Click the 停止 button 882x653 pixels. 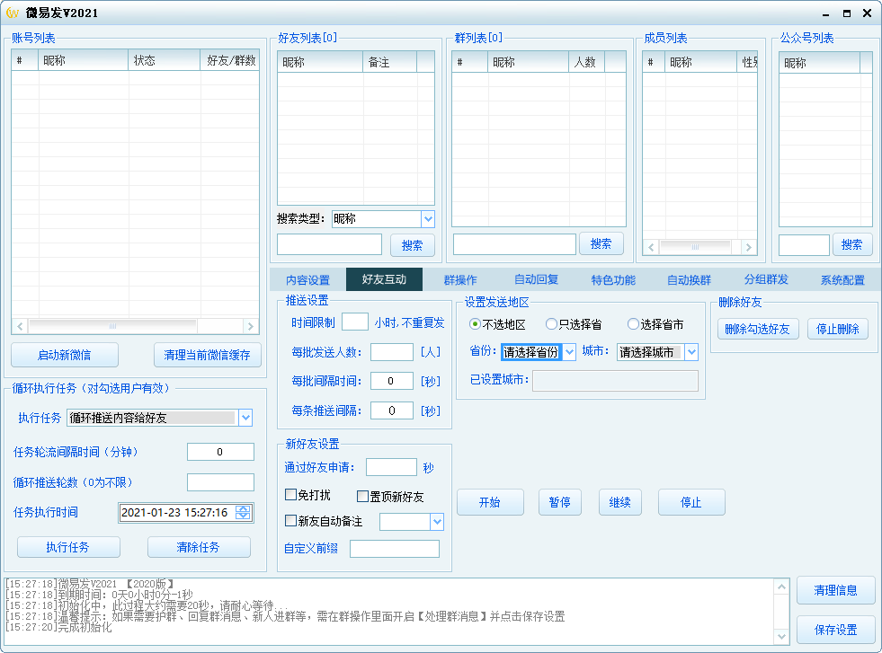pos(691,502)
